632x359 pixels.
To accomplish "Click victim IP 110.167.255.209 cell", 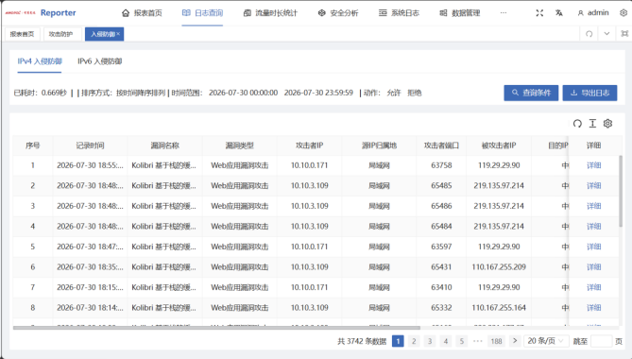I will click(499, 267).
